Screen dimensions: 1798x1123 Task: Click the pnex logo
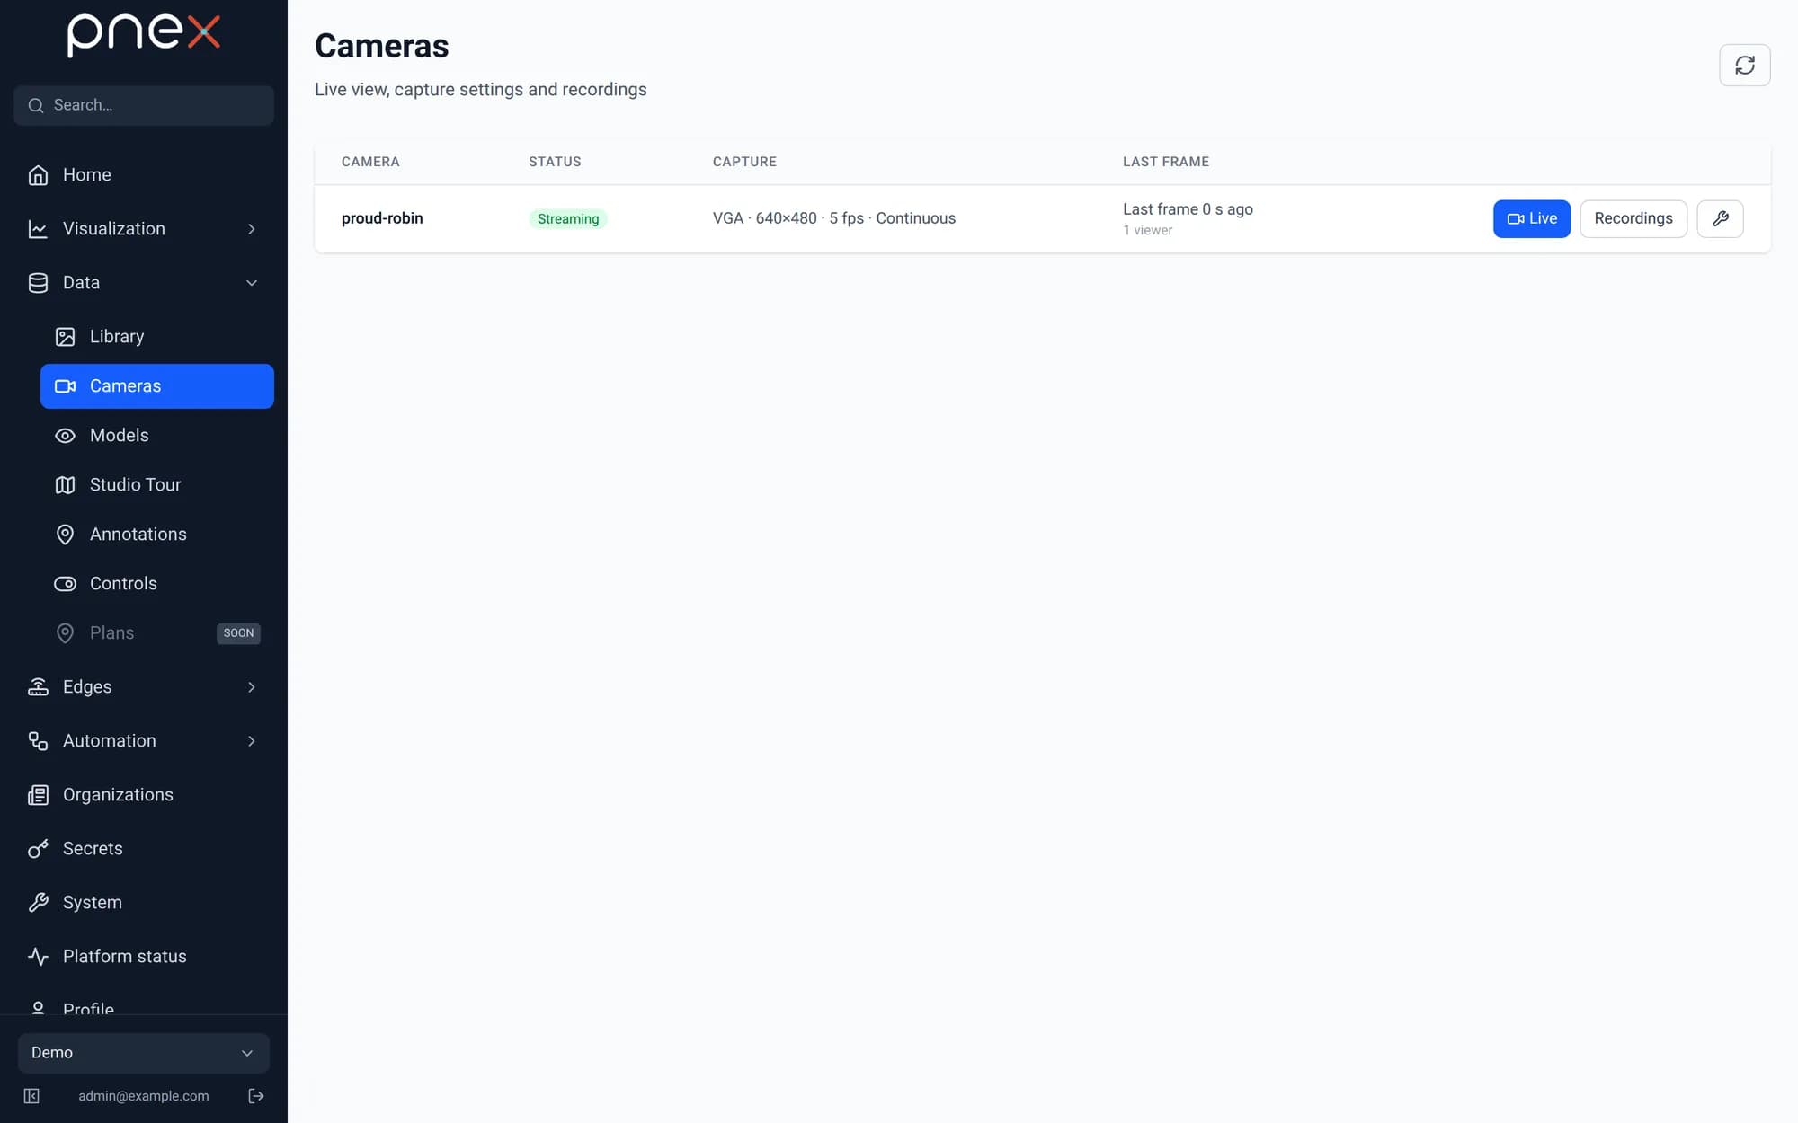pos(144,35)
